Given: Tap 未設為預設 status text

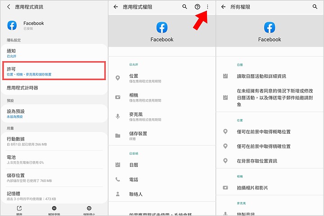Looking at the screenshot, I should click(x=15, y=117).
